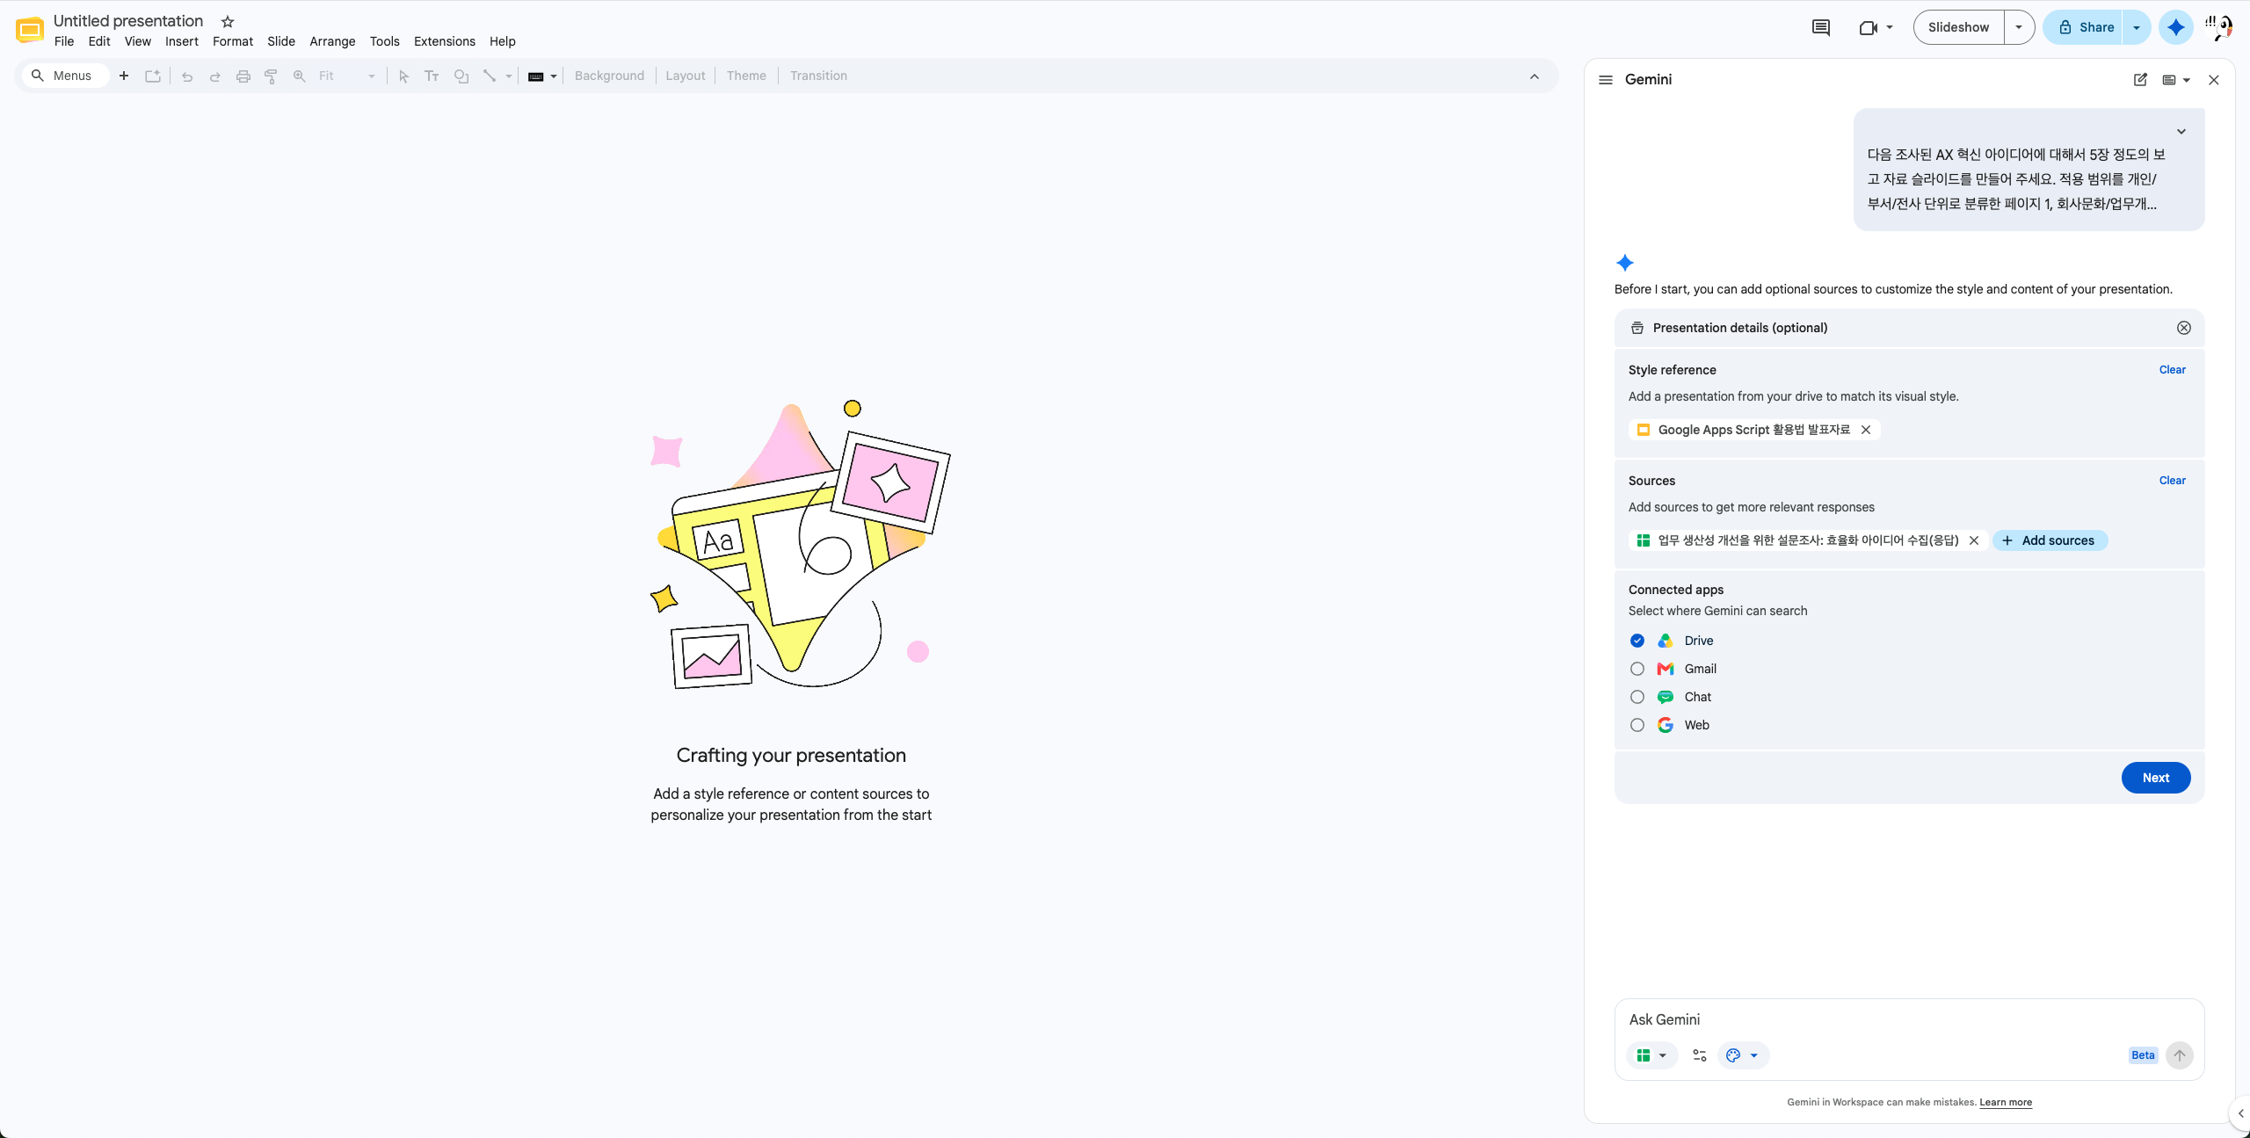Click the paint format icon

click(271, 76)
